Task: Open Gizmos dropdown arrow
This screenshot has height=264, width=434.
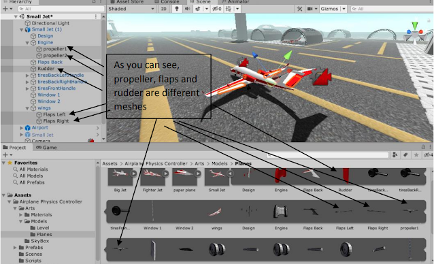Action: 344,9
